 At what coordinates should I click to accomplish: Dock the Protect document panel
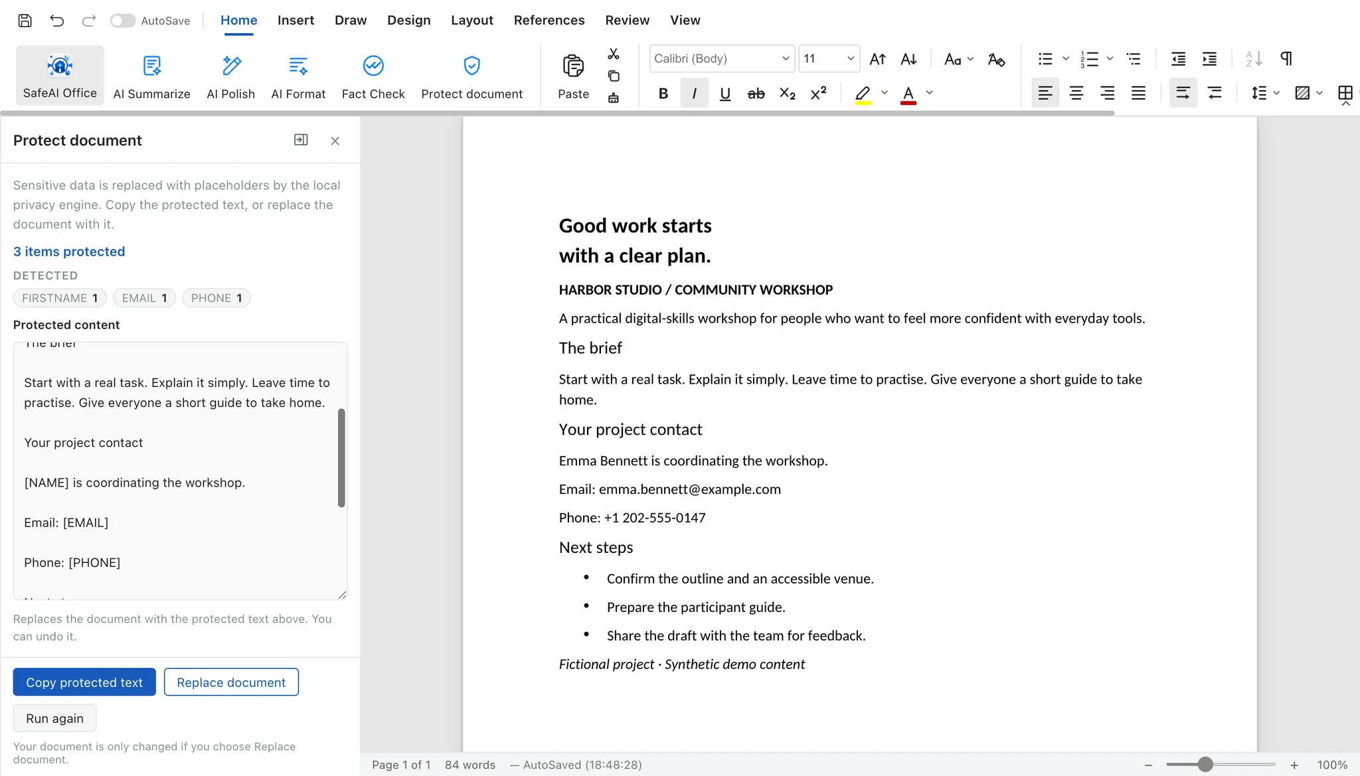coord(301,140)
